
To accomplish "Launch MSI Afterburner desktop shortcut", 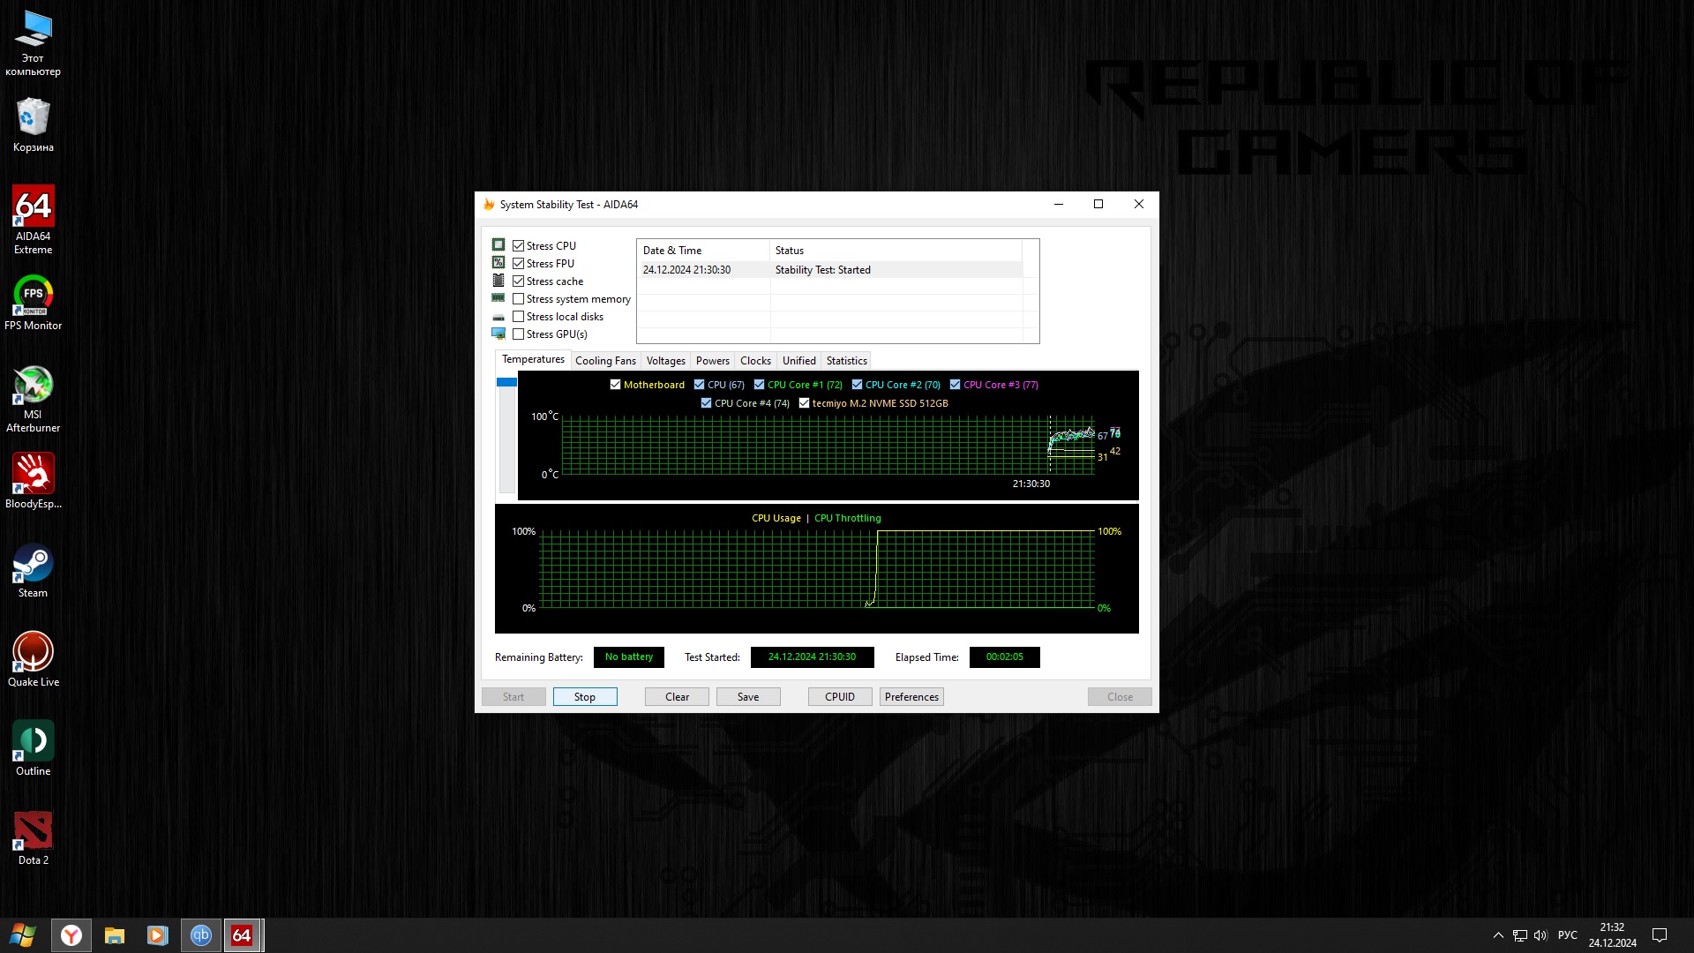I will tap(34, 386).
